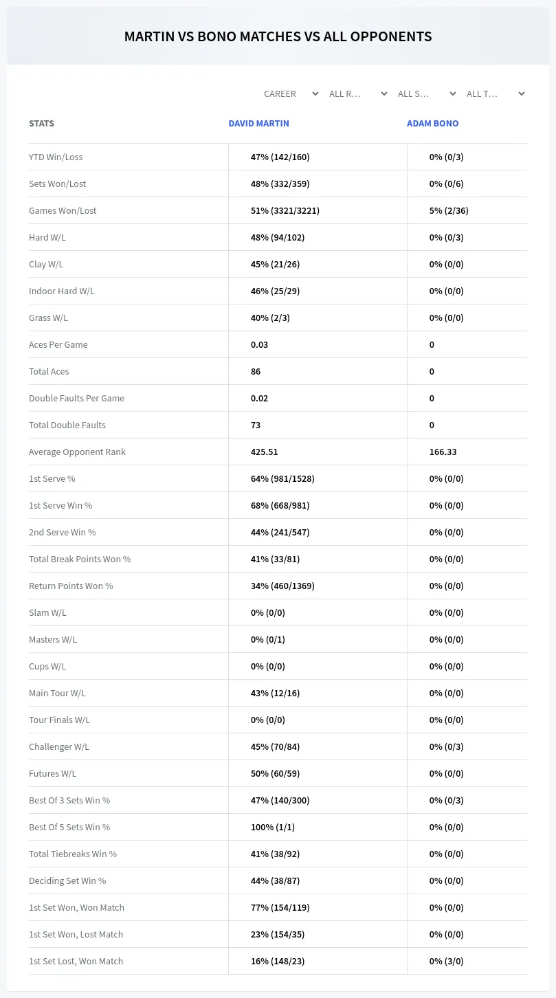Click Martin's Best Of 5 Sets Win value
Image resolution: width=556 pixels, height=998 pixels.
pos(272,827)
